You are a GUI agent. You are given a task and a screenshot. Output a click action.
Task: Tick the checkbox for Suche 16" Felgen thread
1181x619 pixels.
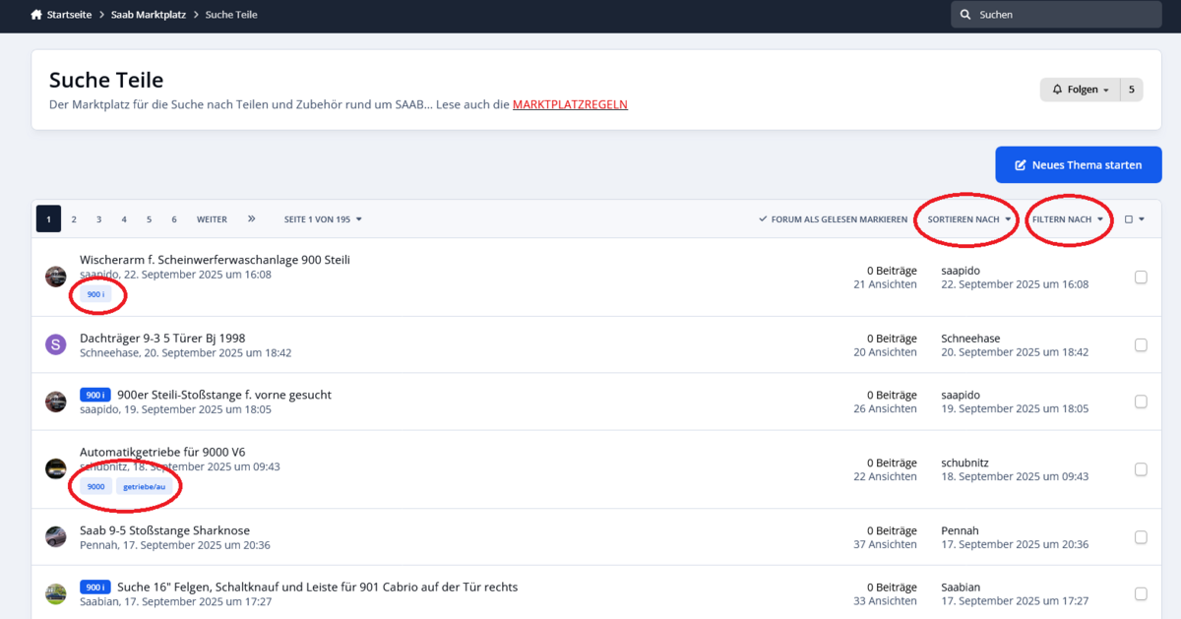coord(1141,593)
